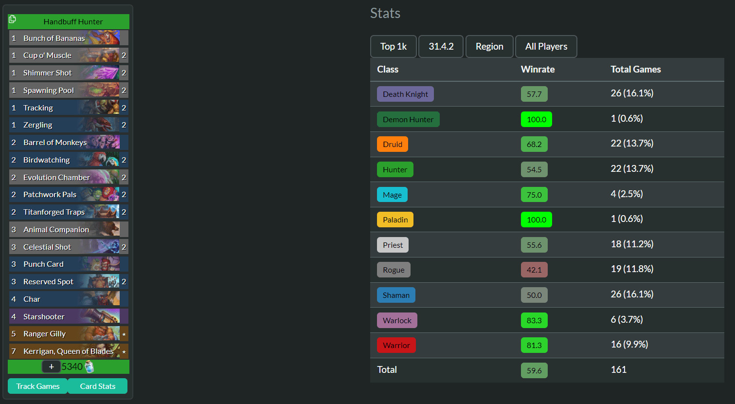Open the Top 1k rank filter

click(x=393, y=47)
